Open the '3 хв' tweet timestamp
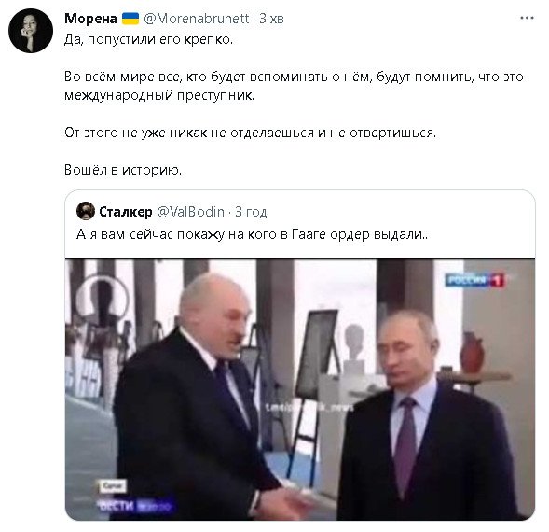The height and width of the screenshot is (532, 549). tap(271, 19)
